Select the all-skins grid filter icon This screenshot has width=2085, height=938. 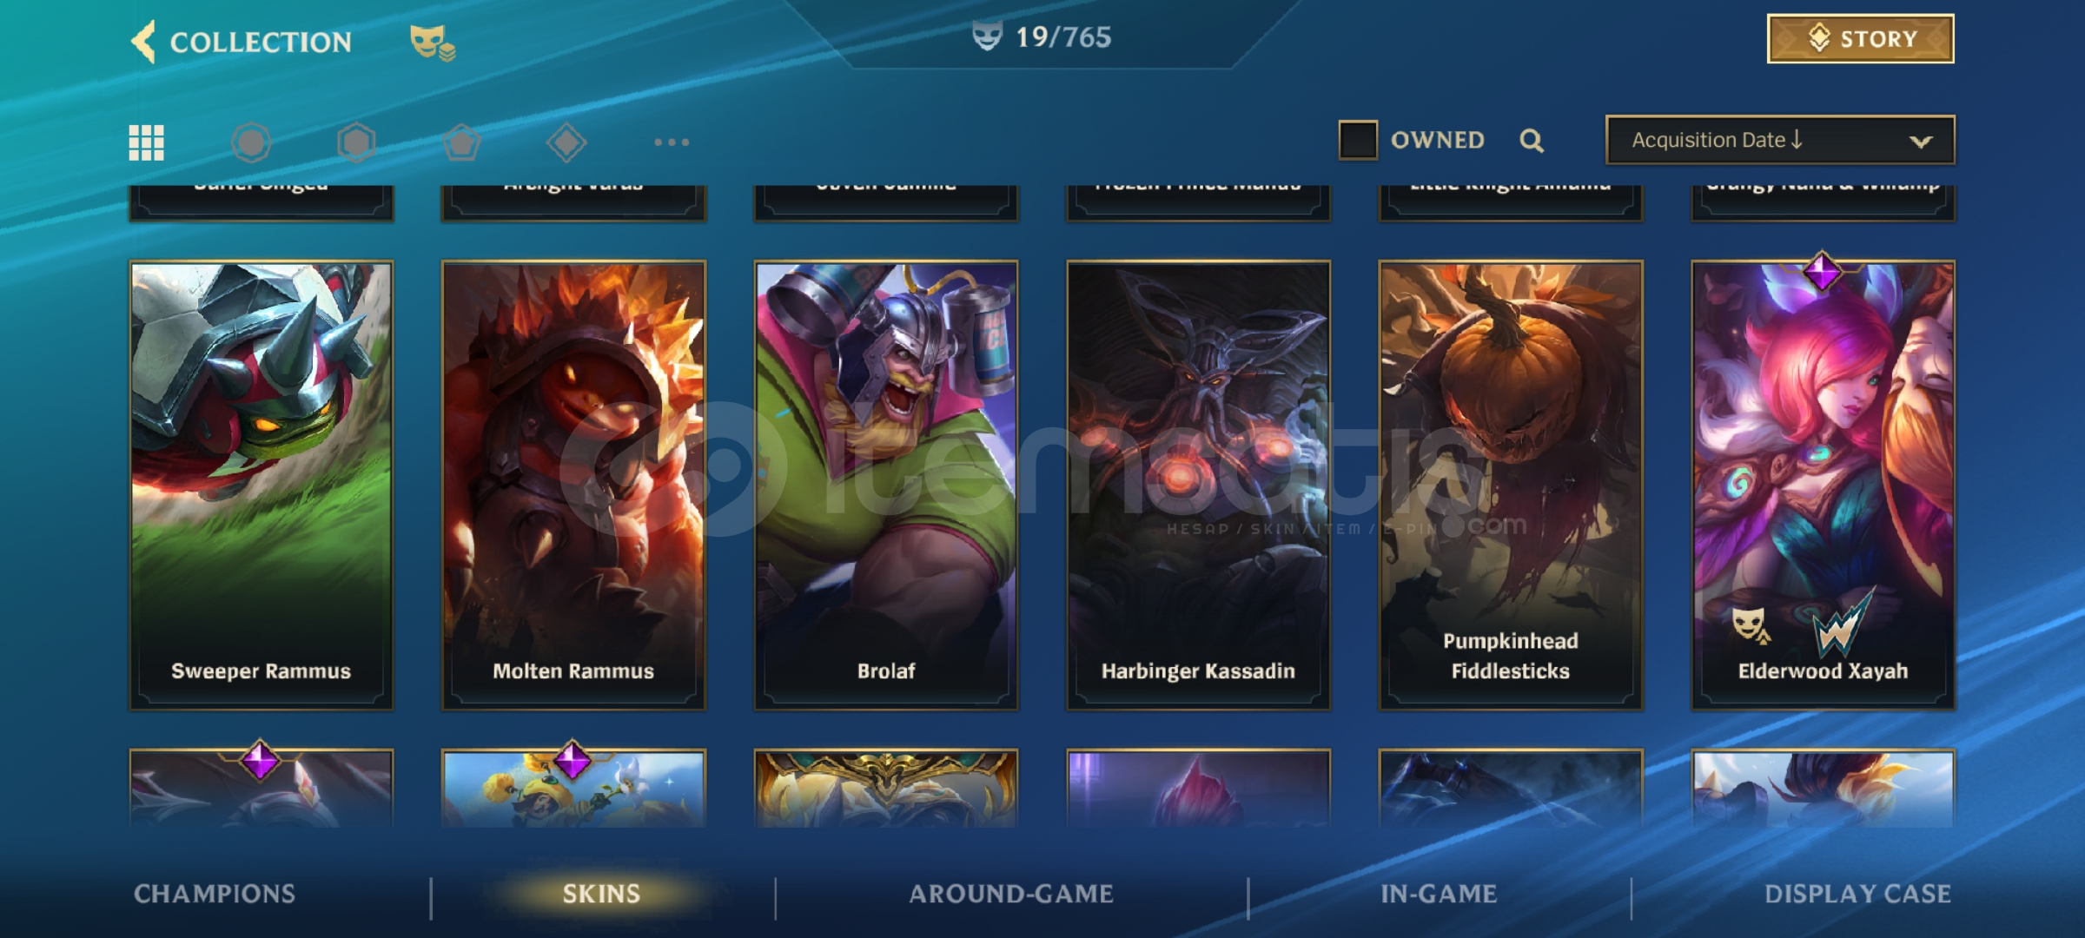point(146,142)
